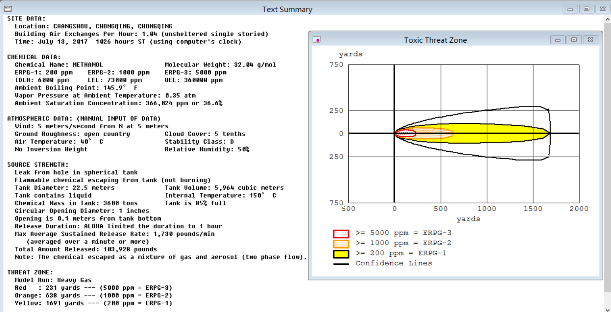Click 'Tank Diameter: 22.5 meters' text
The width and height of the screenshot is (611, 312).
click(x=65, y=188)
